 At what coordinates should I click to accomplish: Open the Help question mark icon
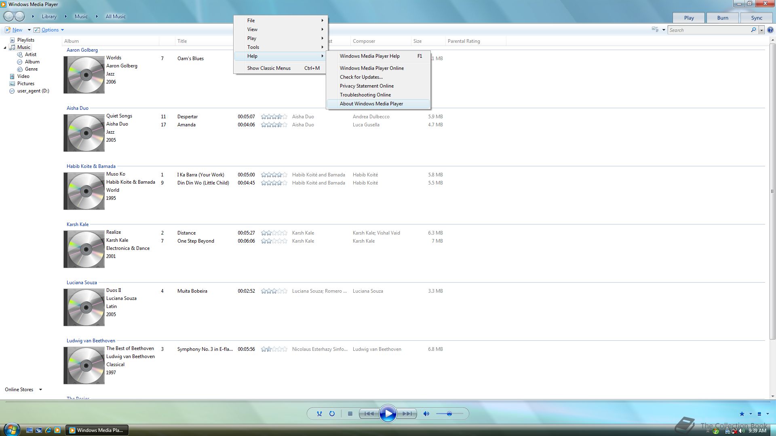[770, 30]
